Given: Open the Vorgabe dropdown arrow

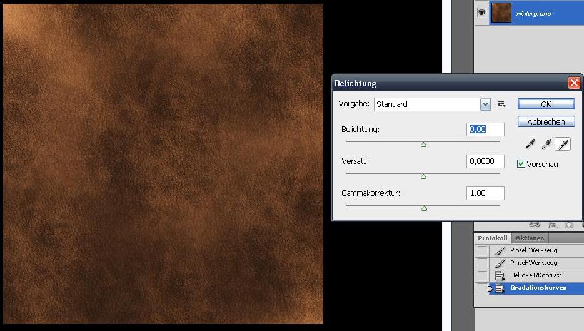Looking at the screenshot, I should [485, 104].
